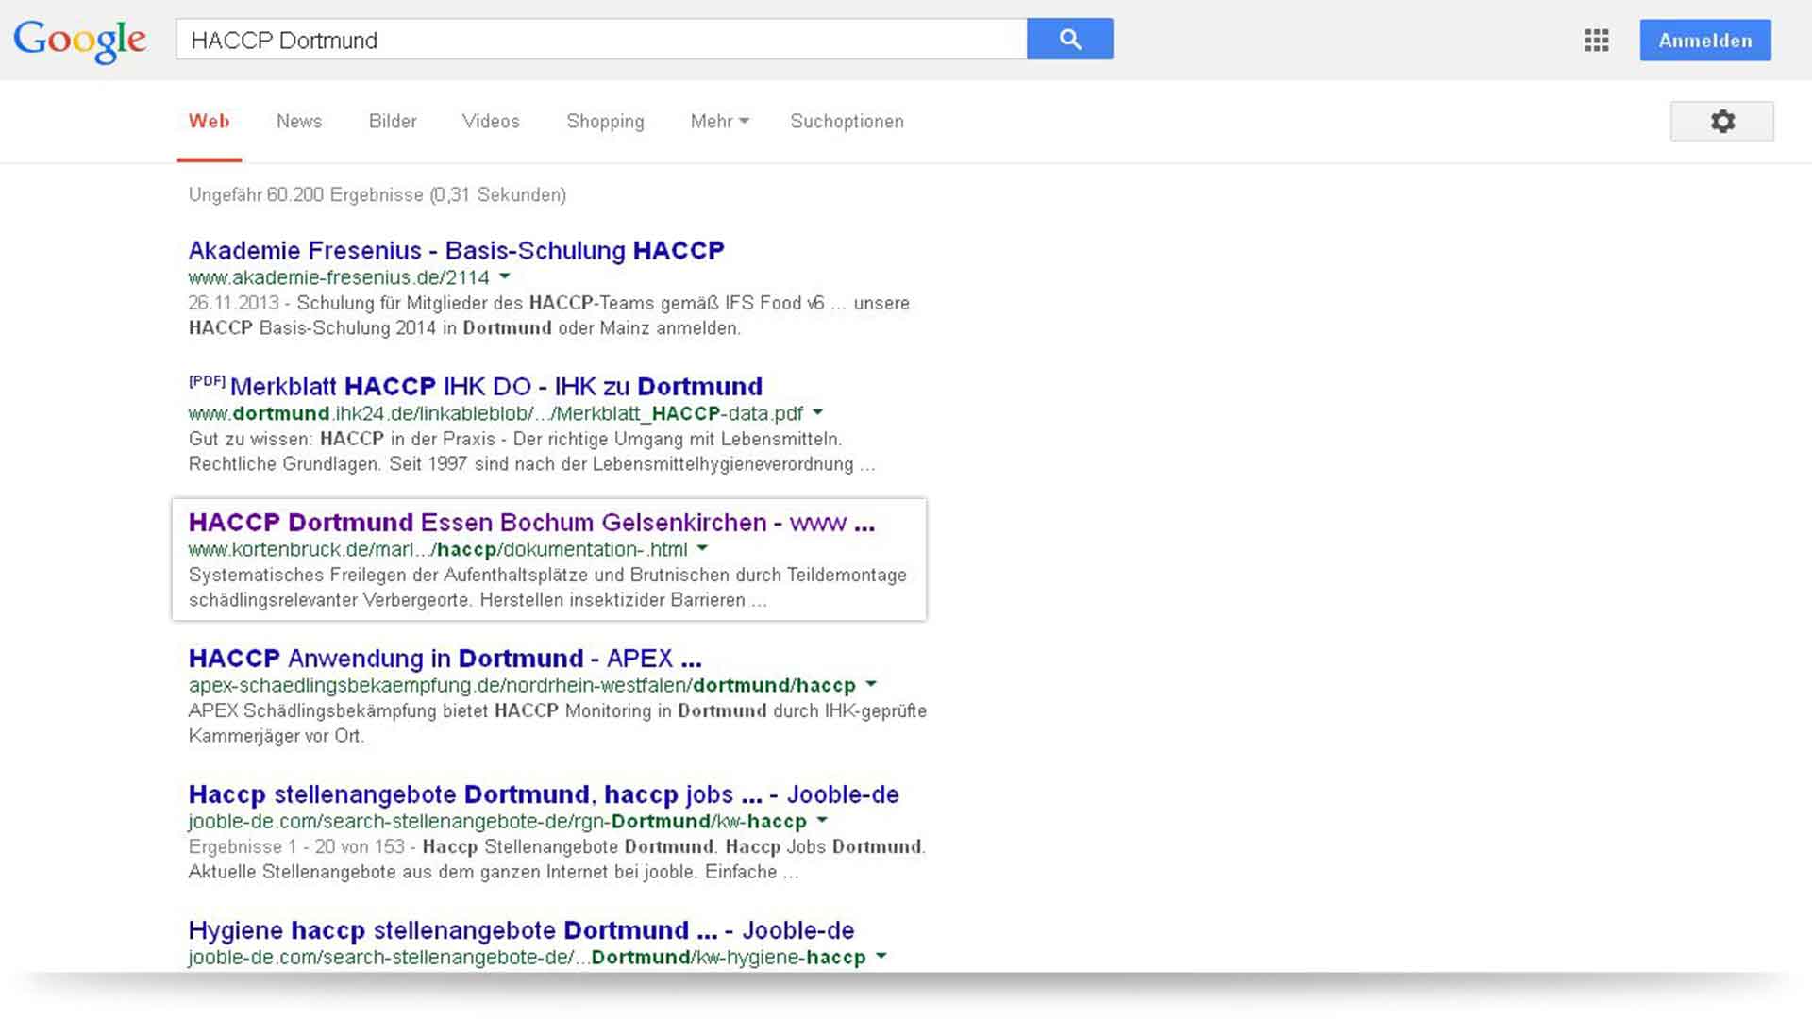Click the blue search magnifier button

tap(1069, 39)
